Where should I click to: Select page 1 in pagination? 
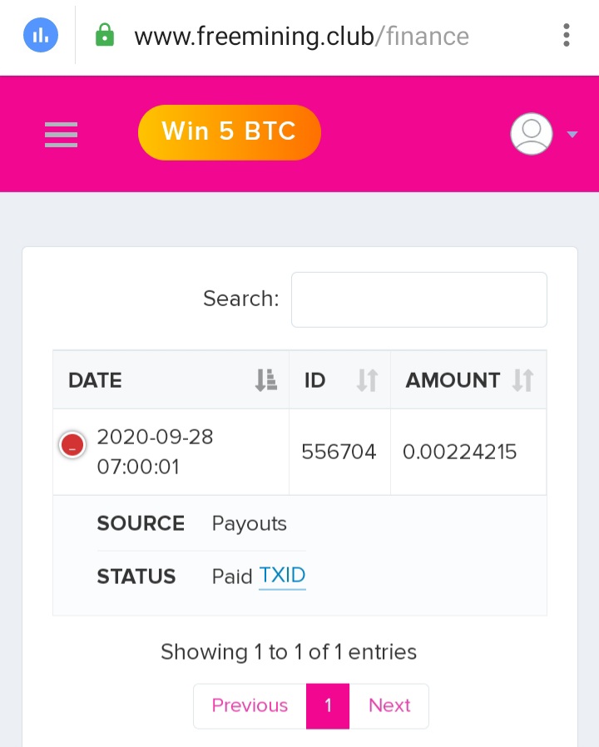pos(328,705)
